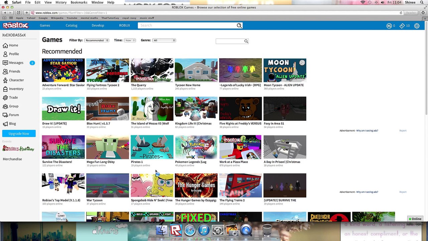This screenshot has width=428, height=241.
Task: Open the View menu
Action: click(48, 2)
